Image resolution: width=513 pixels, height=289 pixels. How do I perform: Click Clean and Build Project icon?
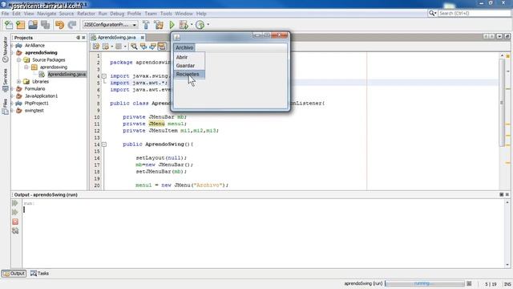click(159, 25)
